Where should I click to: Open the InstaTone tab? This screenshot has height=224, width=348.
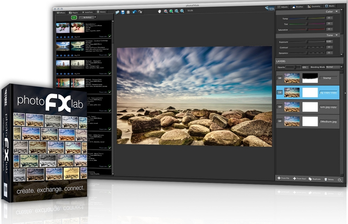[87, 12]
